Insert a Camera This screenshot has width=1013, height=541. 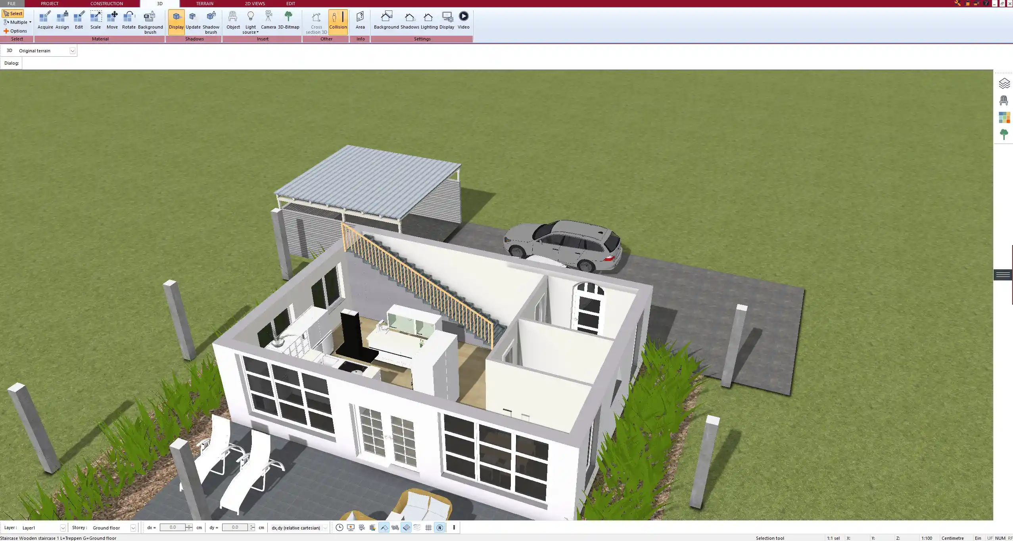point(269,20)
